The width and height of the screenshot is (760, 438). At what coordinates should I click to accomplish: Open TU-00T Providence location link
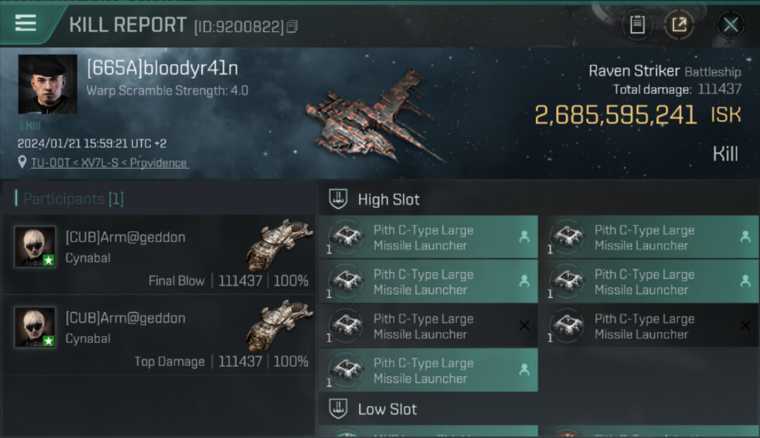(x=109, y=163)
